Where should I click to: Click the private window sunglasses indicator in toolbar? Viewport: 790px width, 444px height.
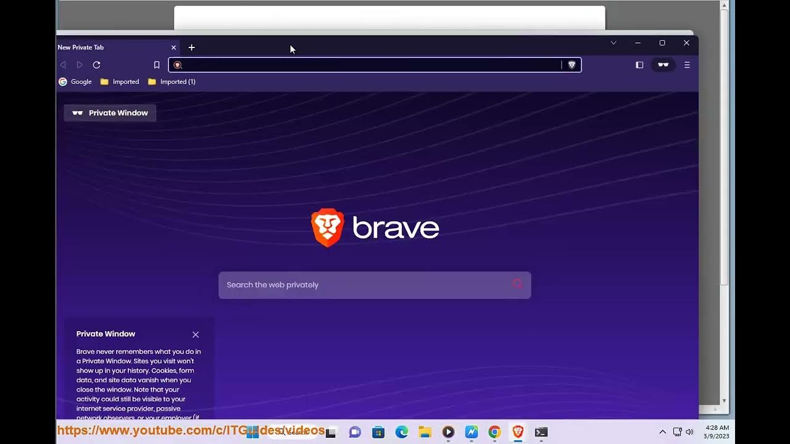click(x=663, y=65)
